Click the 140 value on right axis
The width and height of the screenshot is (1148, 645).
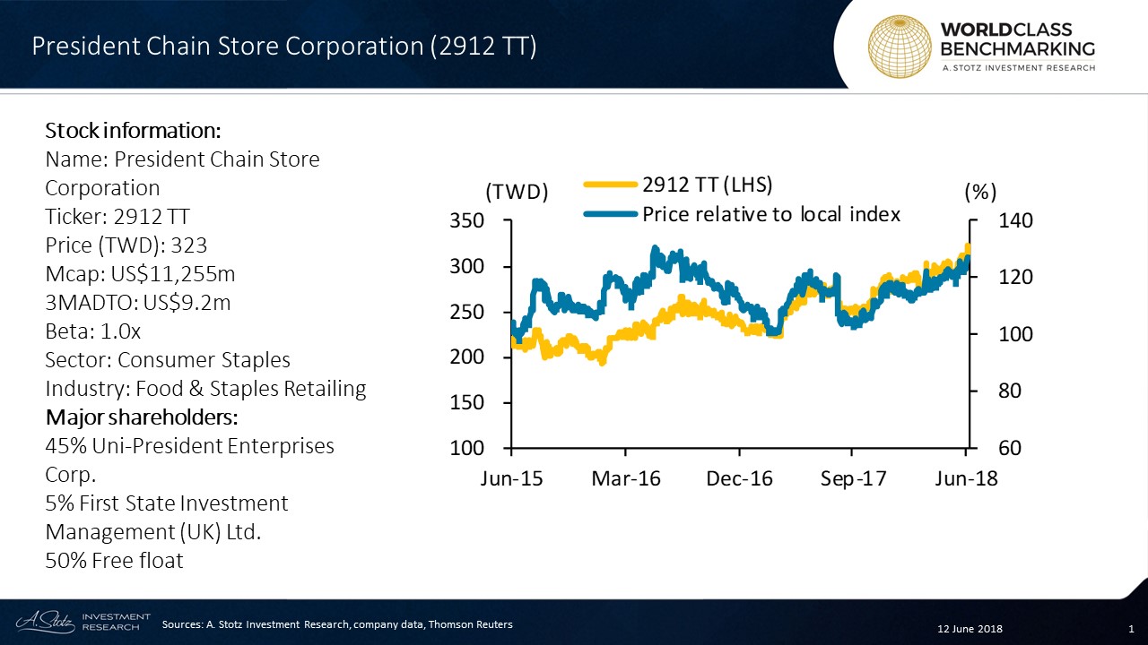[x=1015, y=221]
